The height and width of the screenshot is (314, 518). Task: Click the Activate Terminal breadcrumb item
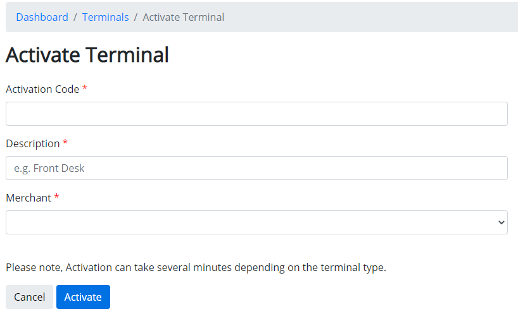184,17
